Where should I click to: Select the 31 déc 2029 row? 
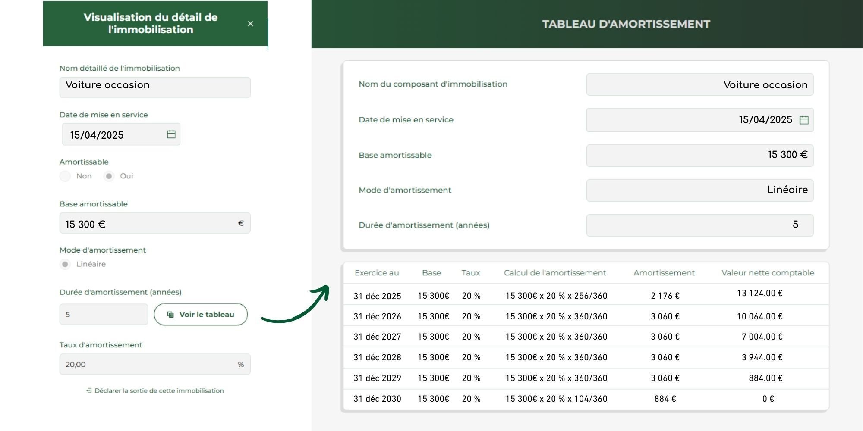[586, 378]
